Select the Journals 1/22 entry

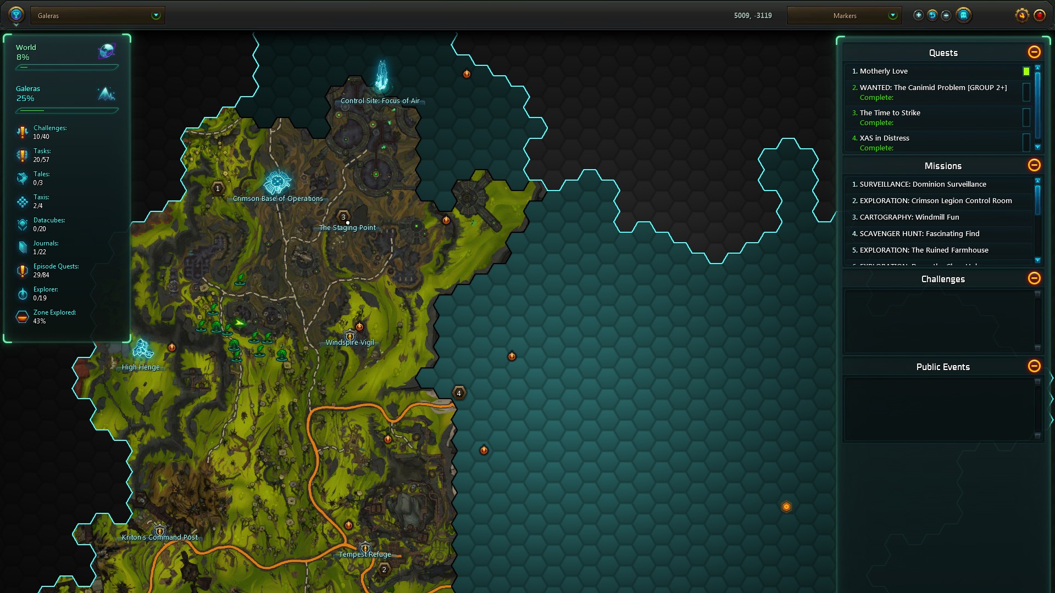coord(46,248)
